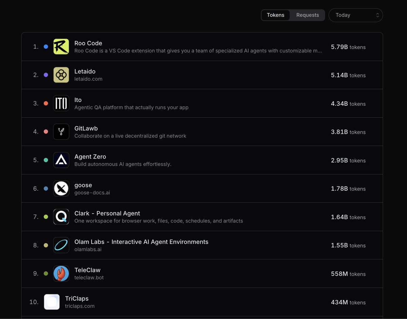Open the Clark Personal Agent logo

pos(61,217)
